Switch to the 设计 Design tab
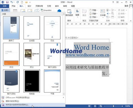This screenshot has width=133, height=108. pos(29,6)
